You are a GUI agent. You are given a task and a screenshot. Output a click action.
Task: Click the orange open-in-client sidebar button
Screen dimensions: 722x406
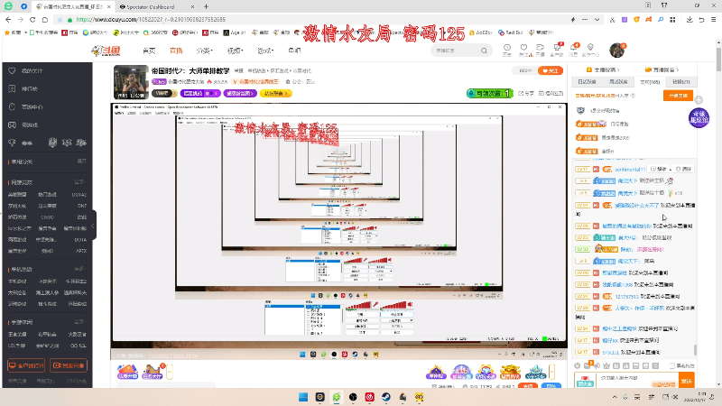click(26, 365)
